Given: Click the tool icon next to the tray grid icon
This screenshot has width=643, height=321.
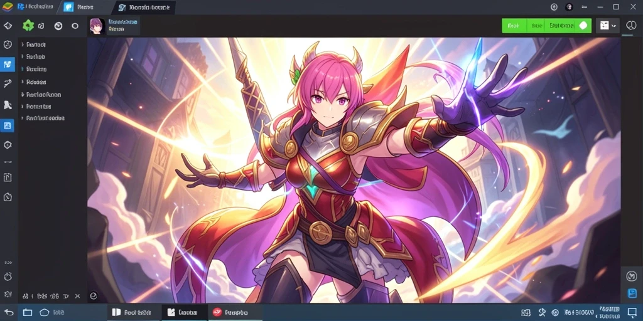Looking at the screenshot, I should [x=541, y=312].
